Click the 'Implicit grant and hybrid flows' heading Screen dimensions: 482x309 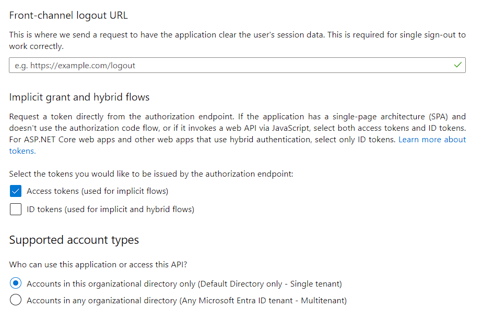pyautogui.click(x=79, y=97)
